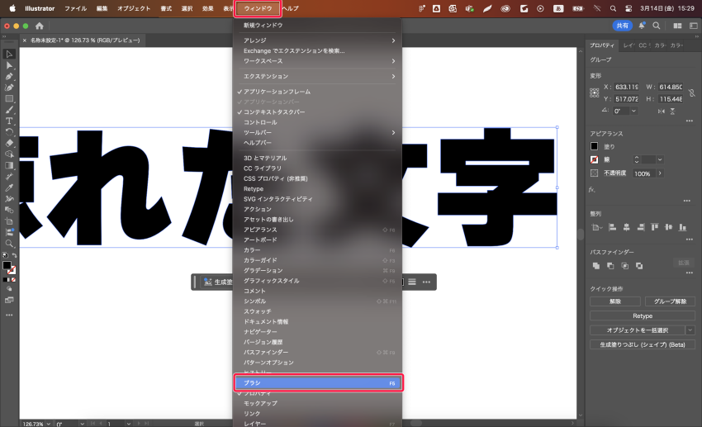
Task: Expand the アレンジ submenu
Action: pos(318,40)
